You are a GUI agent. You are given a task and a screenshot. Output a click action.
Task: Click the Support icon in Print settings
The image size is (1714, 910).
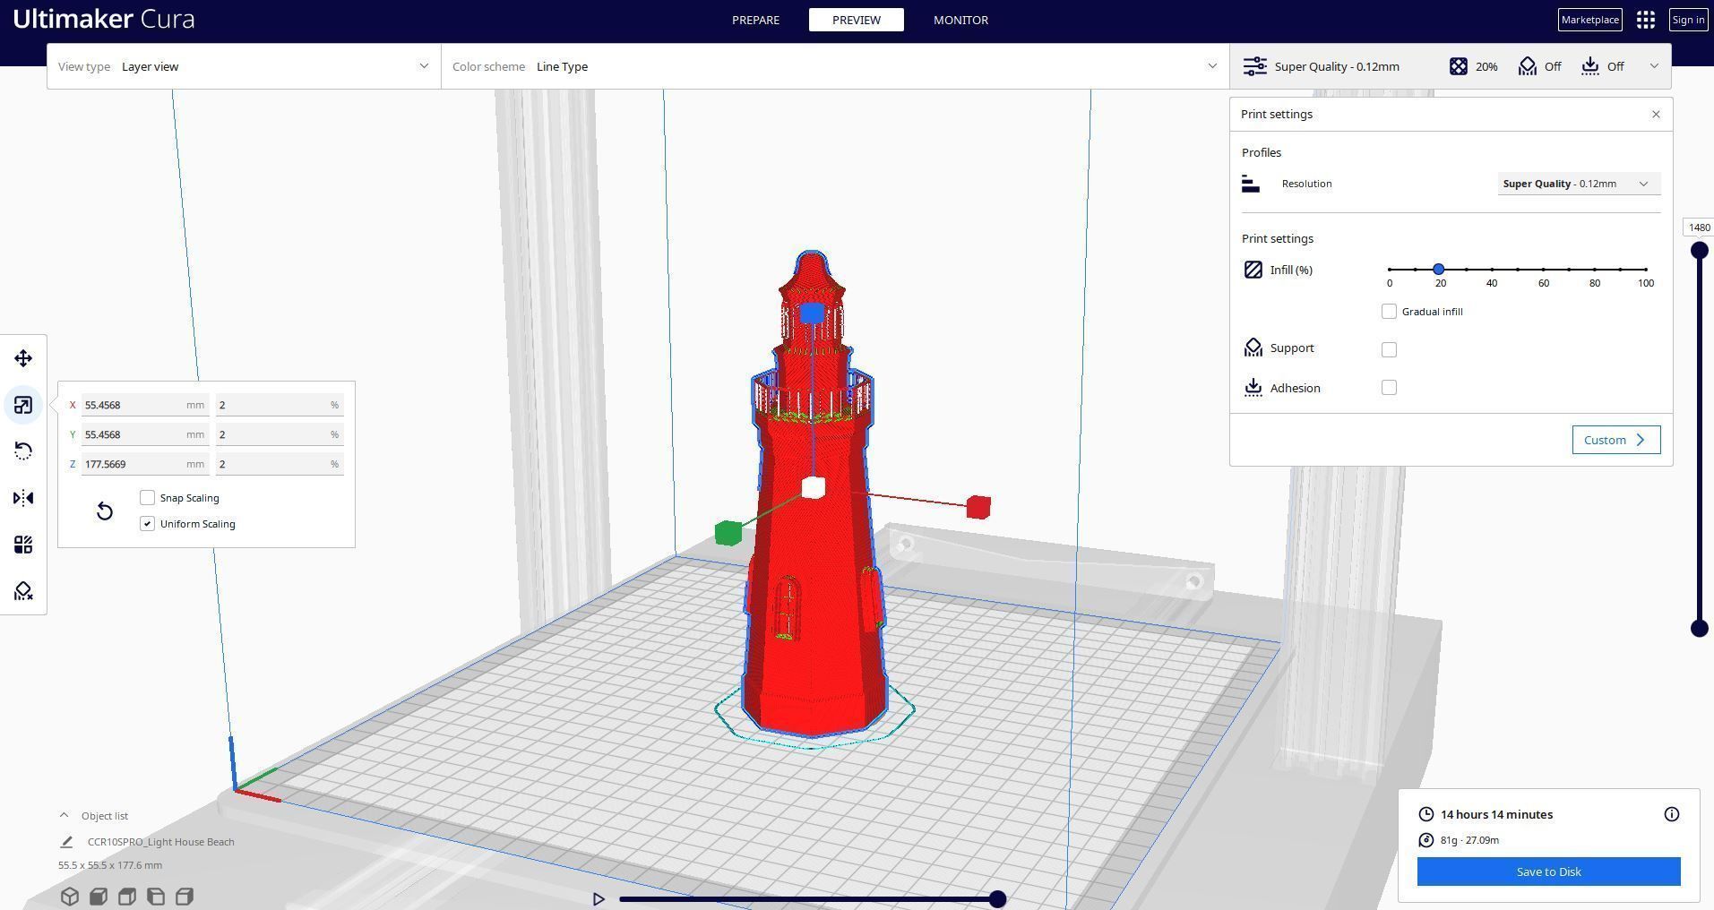click(1253, 348)
